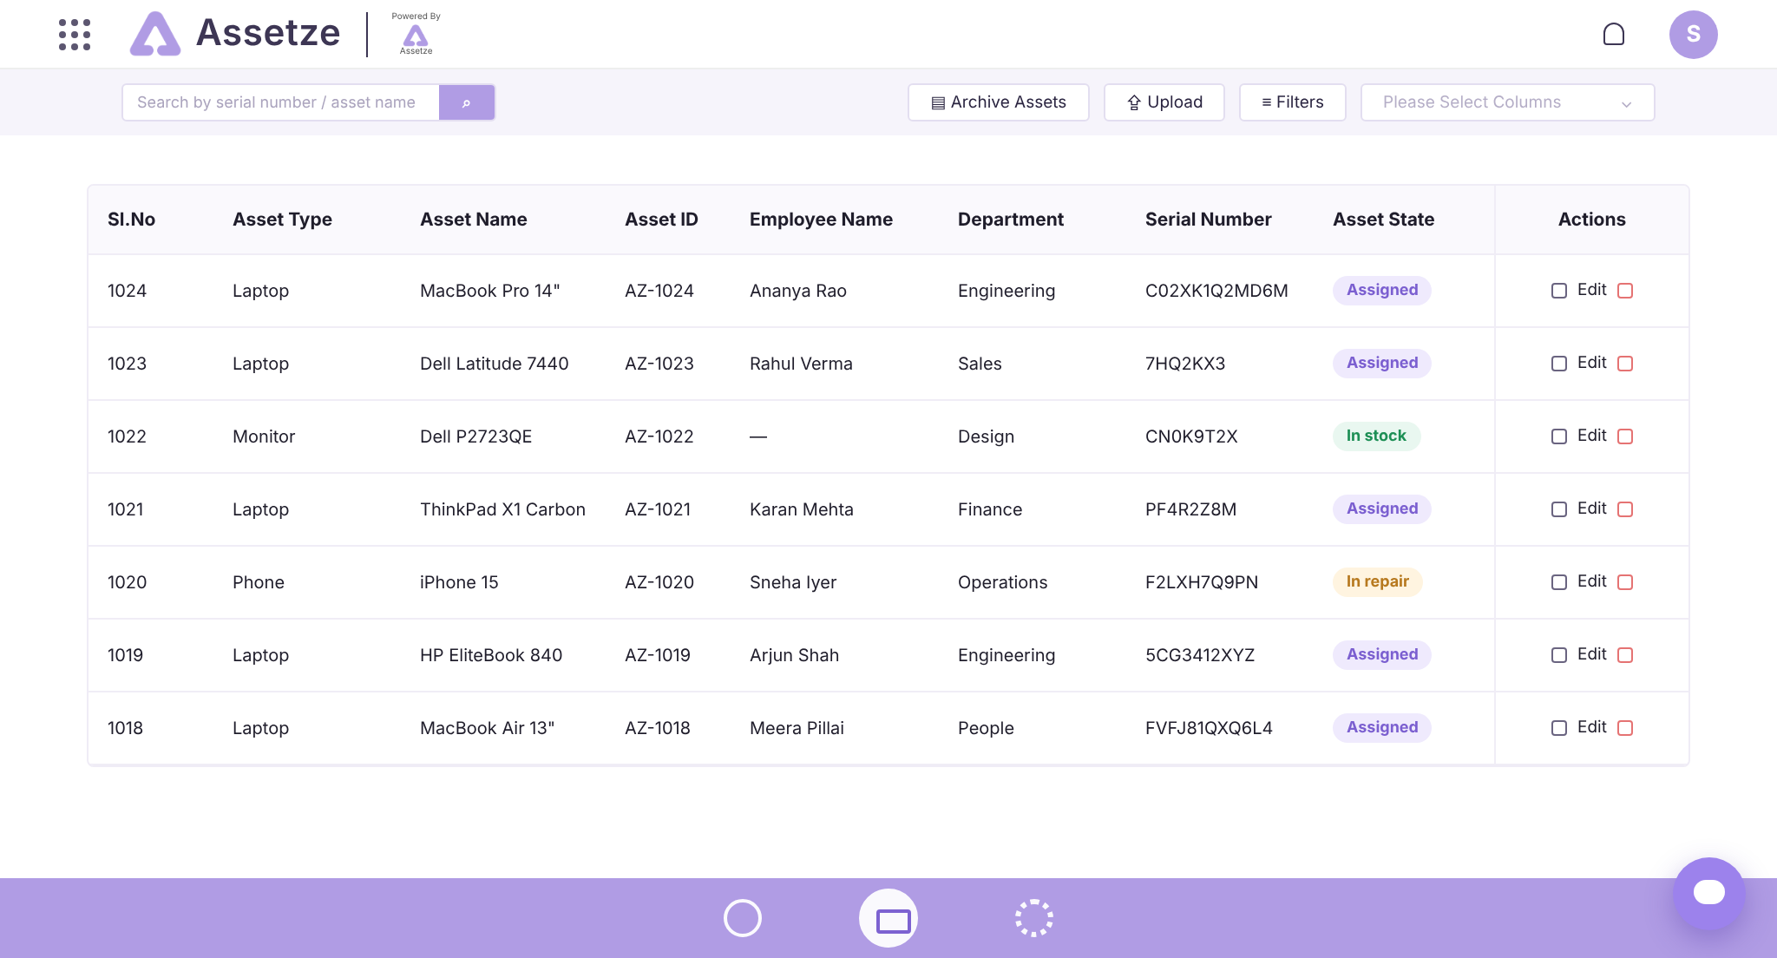Click the red box icon for row 1019
This screenshot has height=958, width=1777.
(x=1626, y=655)
